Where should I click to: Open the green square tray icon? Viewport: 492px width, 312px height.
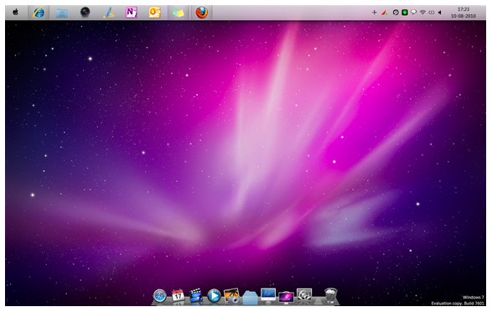[x=405, y=13]
